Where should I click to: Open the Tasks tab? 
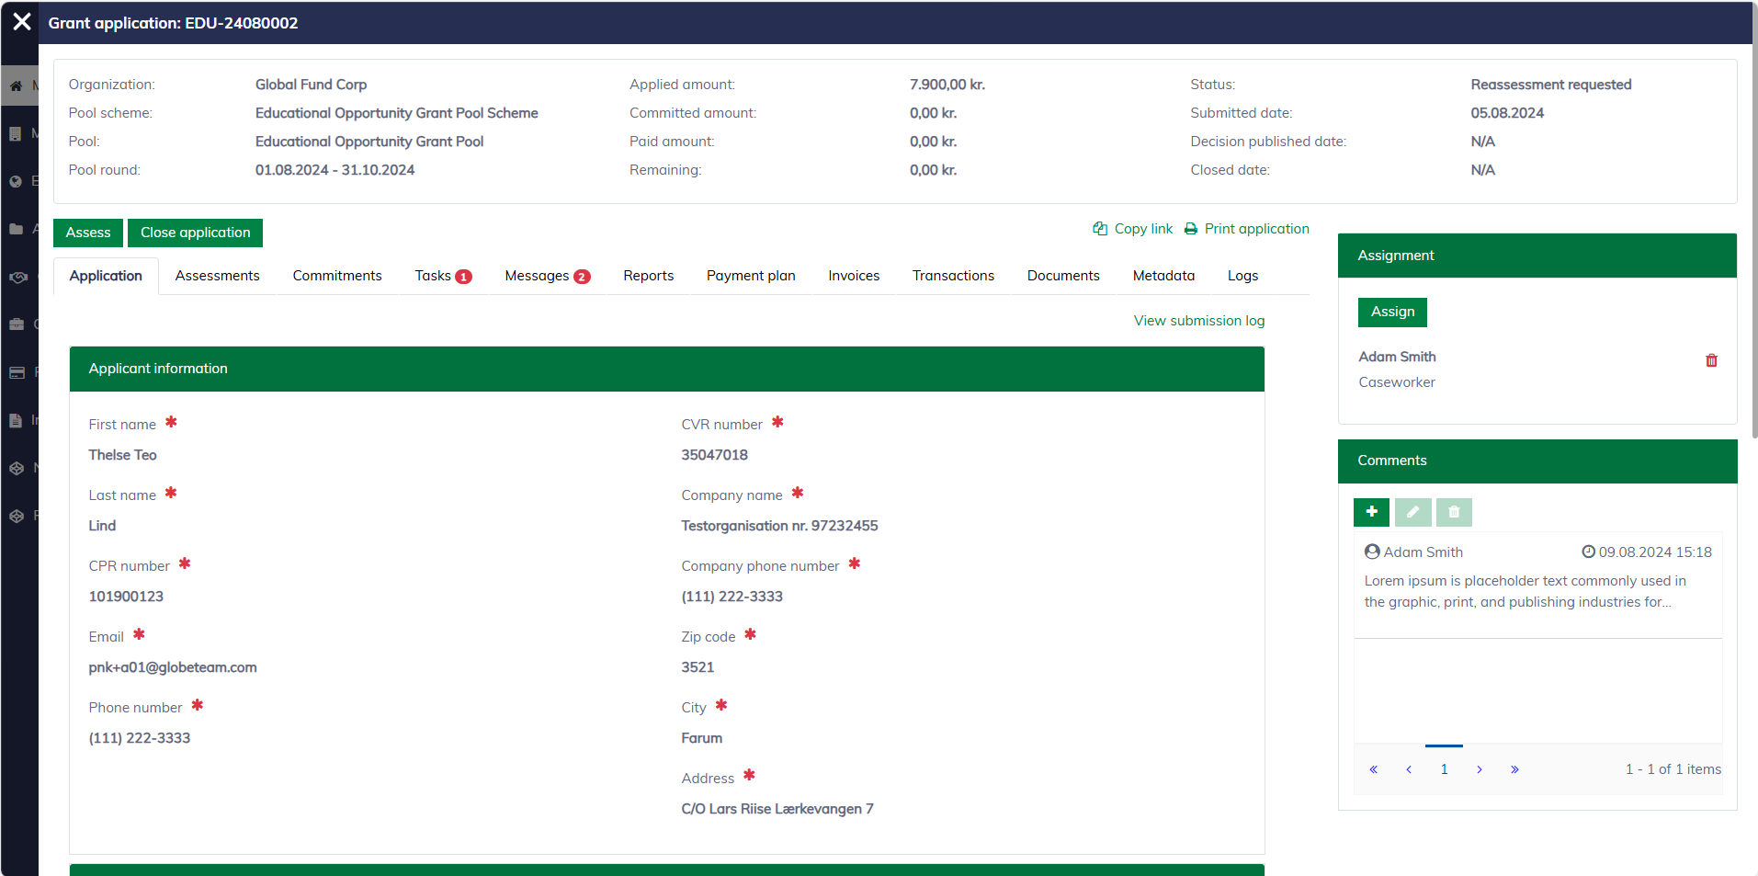pos(442,276)
